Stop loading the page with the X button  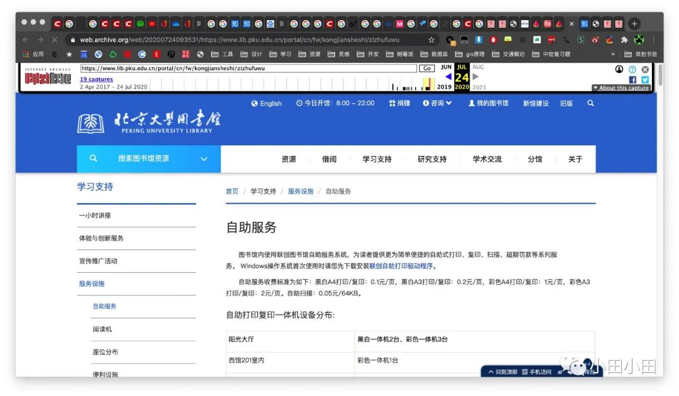(55, 40)
